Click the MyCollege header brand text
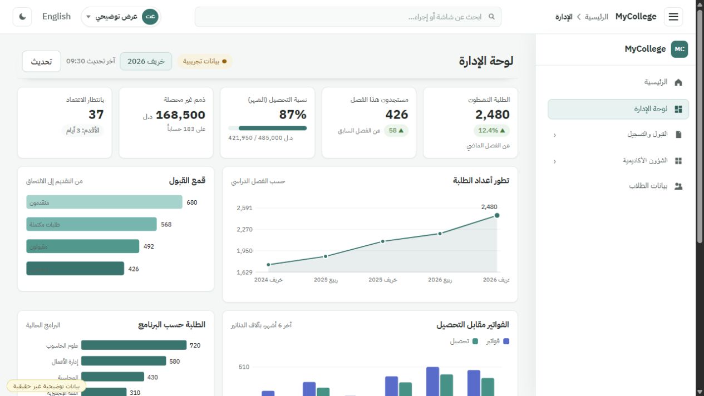The image size is (704, 396). tap(636, 17)
